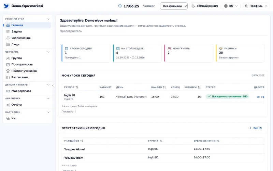Screen dimensions: 273x171
Task: Click the globe language icon
Action: [226, 6]
